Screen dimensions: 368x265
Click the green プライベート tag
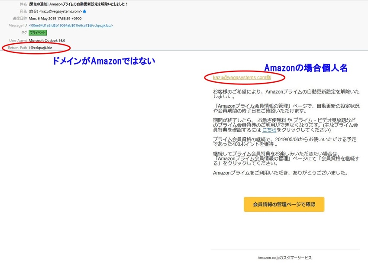click(38, 32)
